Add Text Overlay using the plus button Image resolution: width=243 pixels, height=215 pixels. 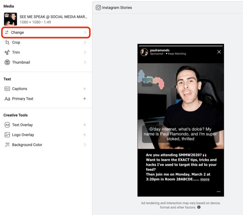[84, 125]
